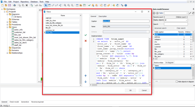Open the Repository menu
Screen dimensions: 195x107
click(25, 2)
